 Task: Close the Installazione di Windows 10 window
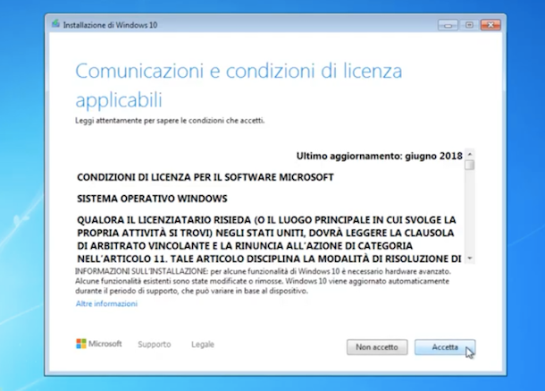point(490,25)
